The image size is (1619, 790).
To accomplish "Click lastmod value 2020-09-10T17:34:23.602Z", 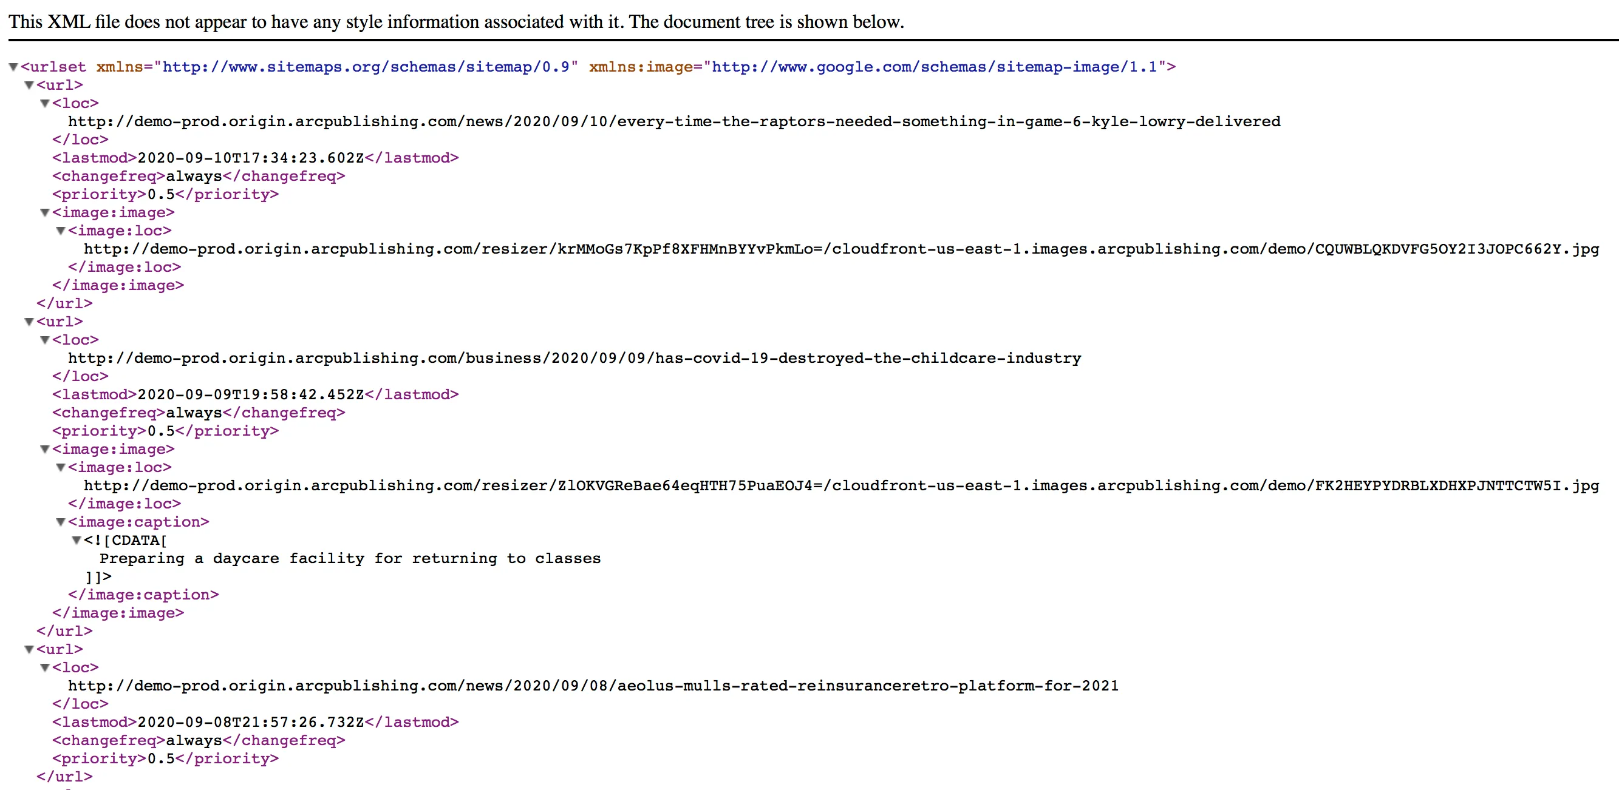I will click(x=251, y=158).
